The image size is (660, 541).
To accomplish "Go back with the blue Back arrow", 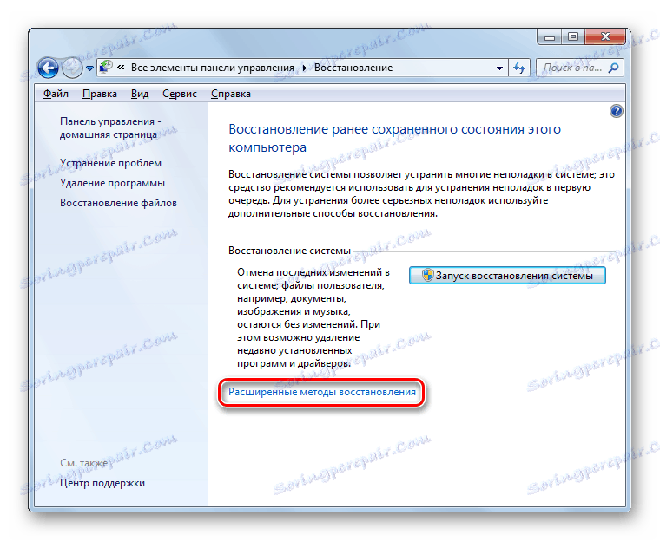I will [48, 68].
